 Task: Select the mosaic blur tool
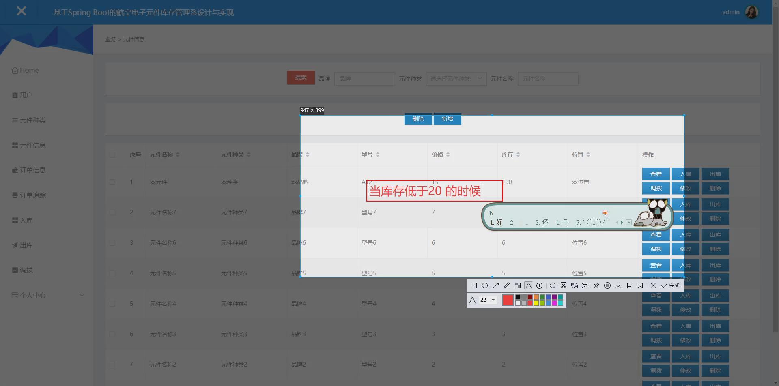point(517,285)
